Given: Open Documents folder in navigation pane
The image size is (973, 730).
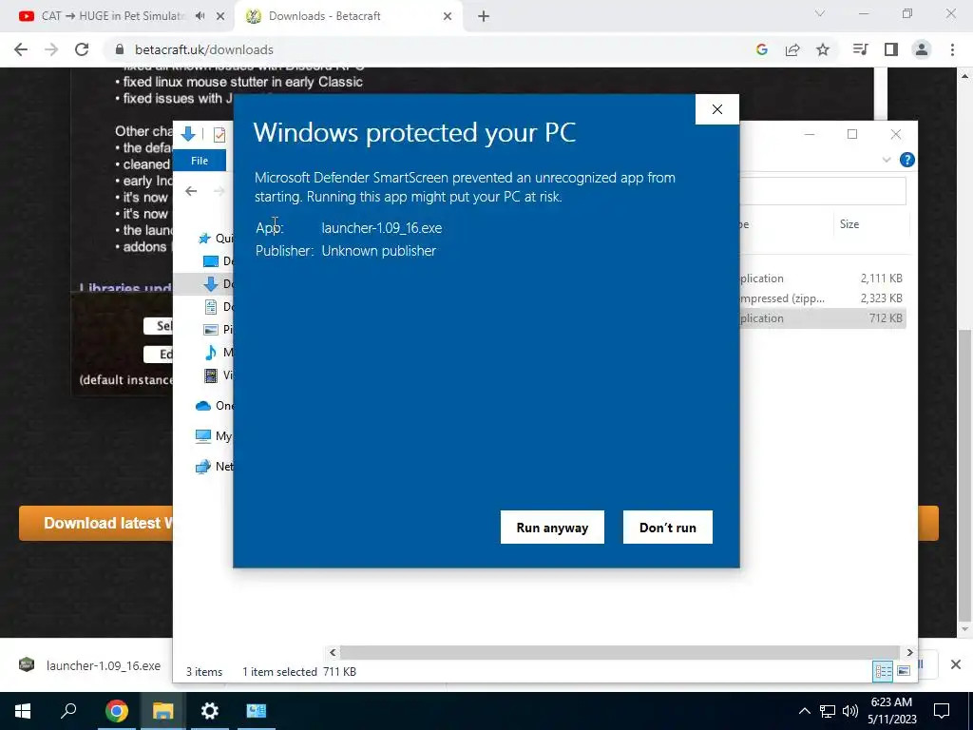Looking at the screenshot, I should tap(219, 307).
